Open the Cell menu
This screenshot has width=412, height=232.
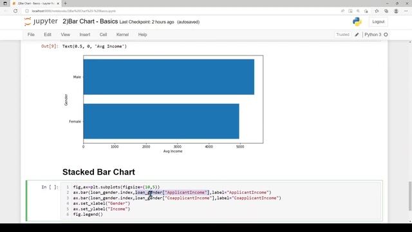[103, 35]
